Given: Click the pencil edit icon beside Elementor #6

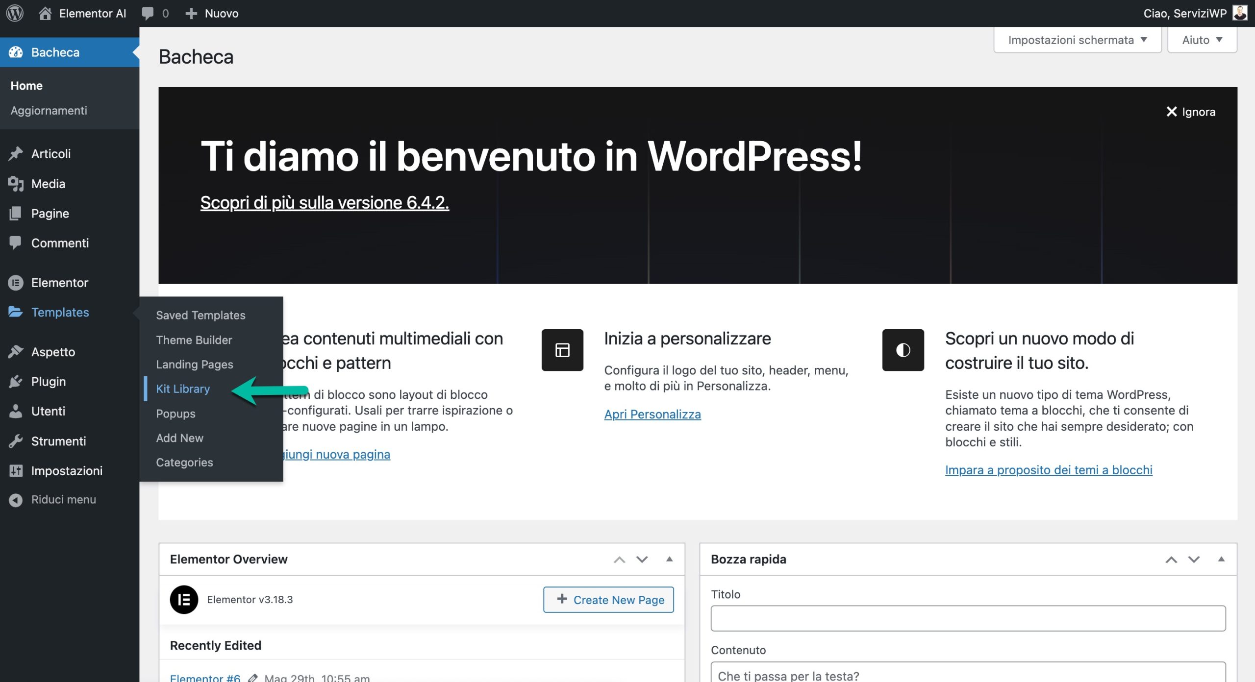Looking at the screenshot, I should (x=252, y=678).
